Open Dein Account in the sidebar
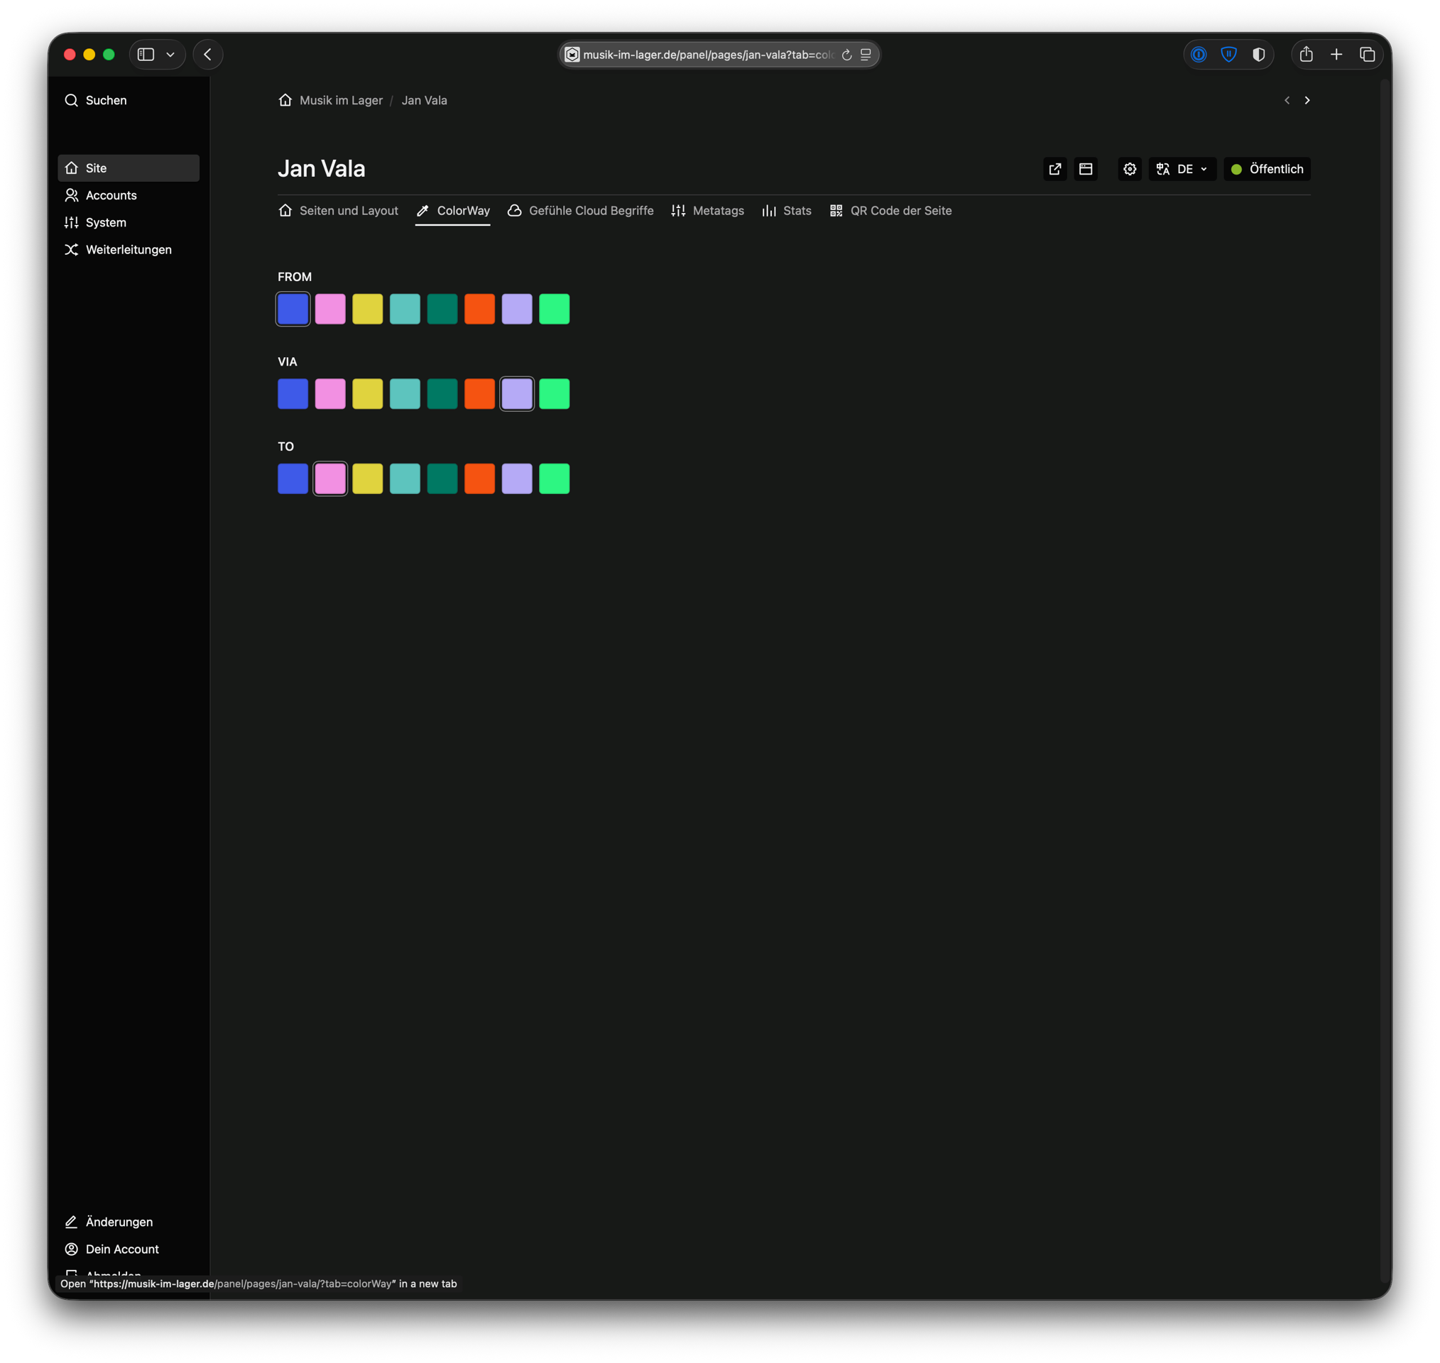 pos(129,1248)
